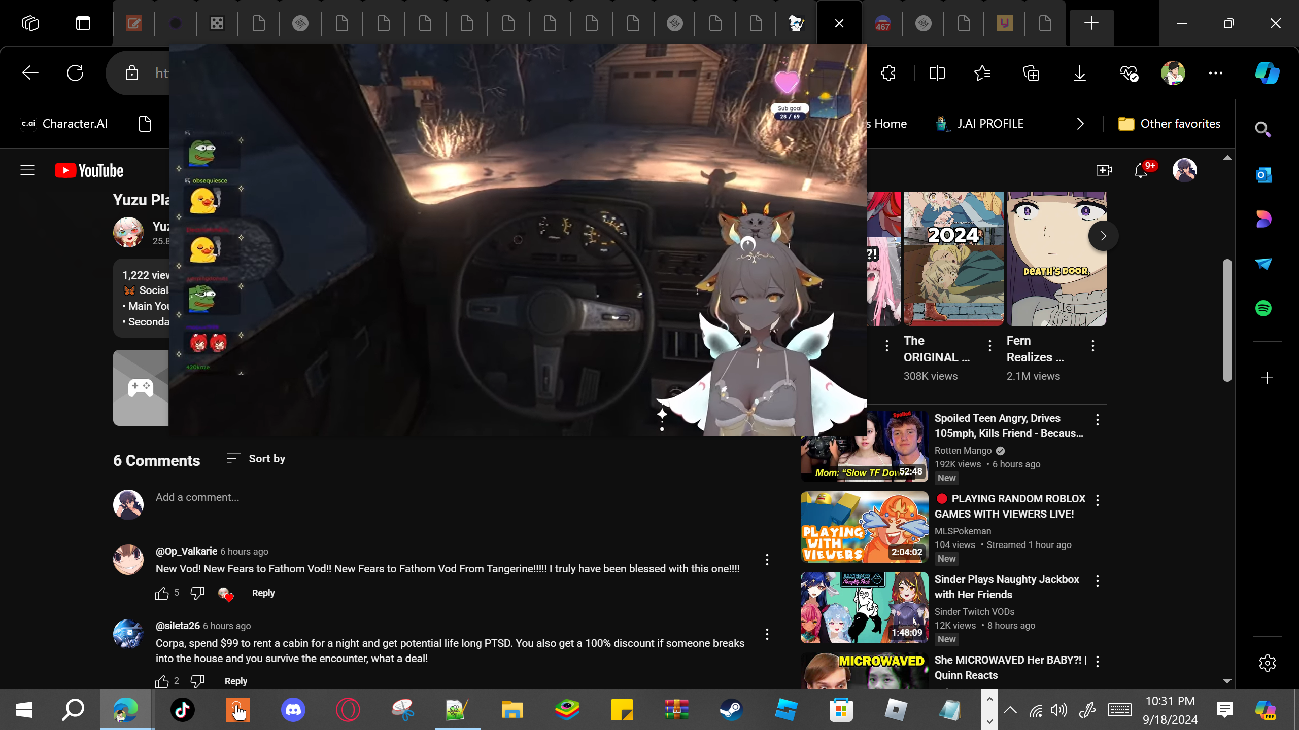Open Outlook in the Edge sidebar

point(1263,175)
